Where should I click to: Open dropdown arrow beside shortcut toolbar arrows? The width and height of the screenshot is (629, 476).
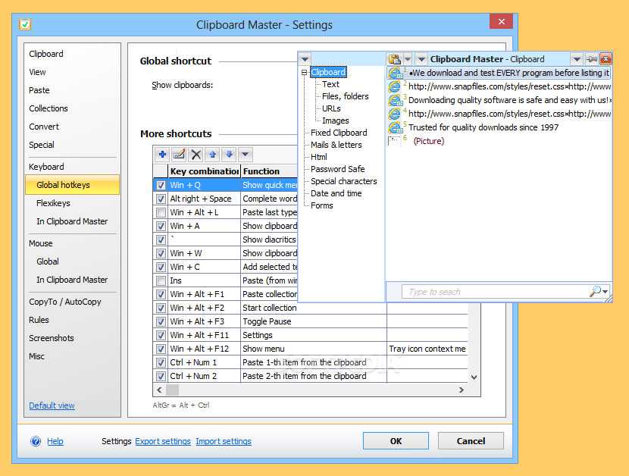click(245, 155)
